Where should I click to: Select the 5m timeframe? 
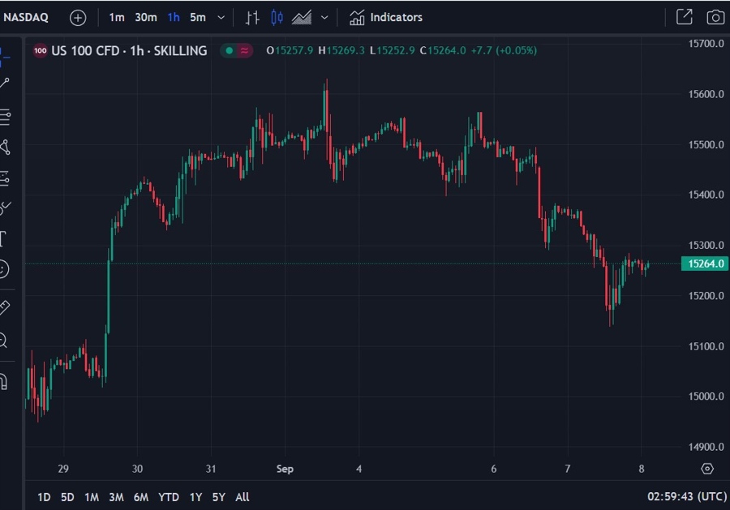point(198,18)
